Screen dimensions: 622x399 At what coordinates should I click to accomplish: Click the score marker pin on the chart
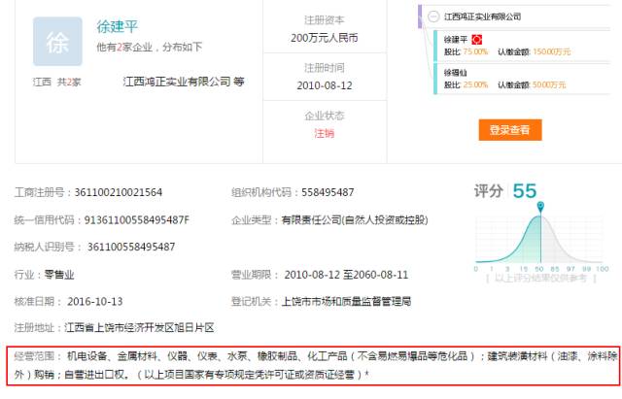(540, 207)
